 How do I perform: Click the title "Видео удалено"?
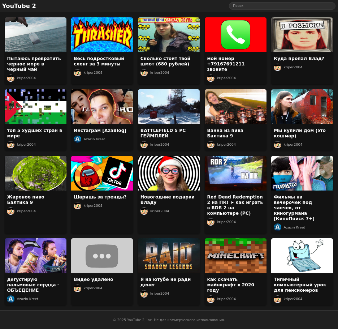[93, 279]
